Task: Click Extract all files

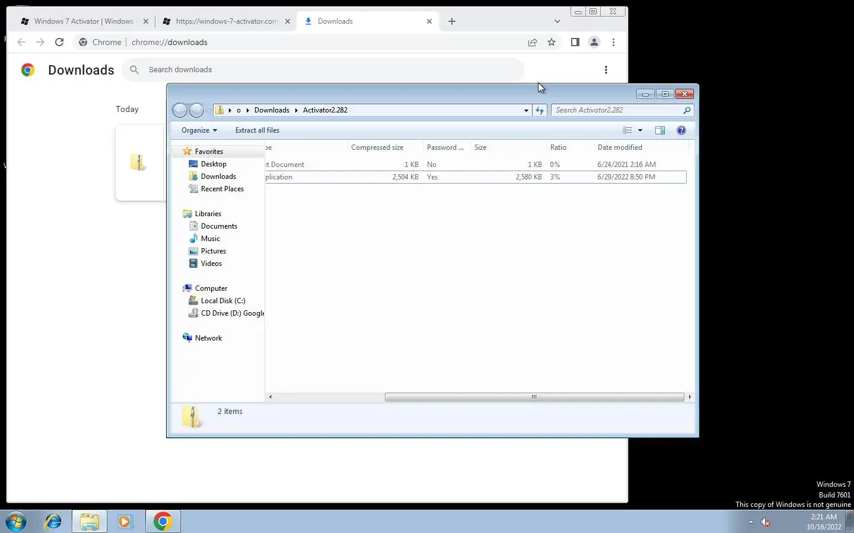Action: pyautogui.click(x=257, y=130)
